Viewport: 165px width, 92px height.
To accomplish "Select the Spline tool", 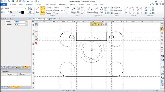I will [x=56, y=8].
